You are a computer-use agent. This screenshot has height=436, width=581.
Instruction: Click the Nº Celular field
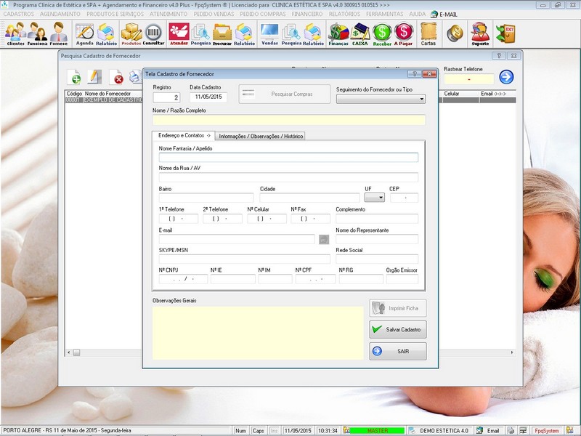pos(267,219)
